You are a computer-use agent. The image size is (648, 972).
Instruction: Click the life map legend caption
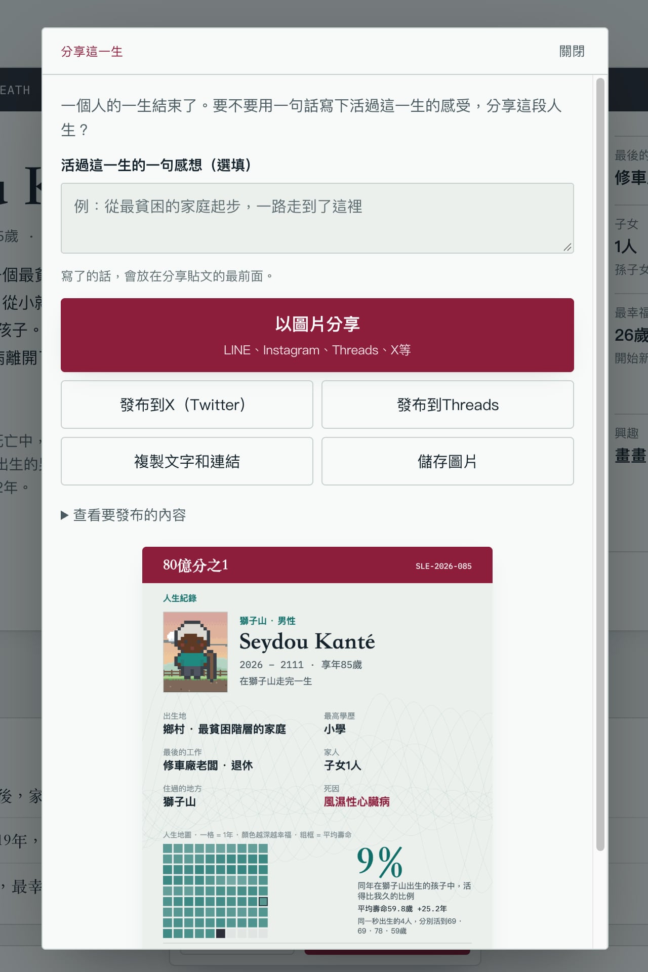point(257,834)
